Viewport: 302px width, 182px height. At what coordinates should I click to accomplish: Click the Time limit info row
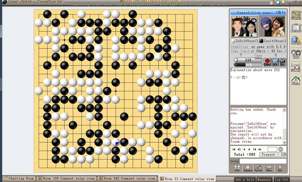[x=258, y=51]
